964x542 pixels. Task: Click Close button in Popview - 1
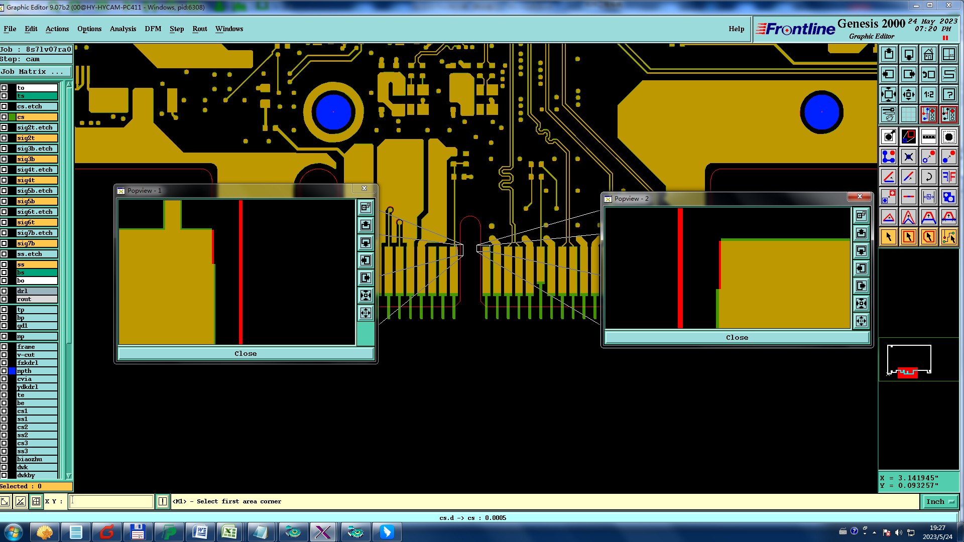tap(246, 354)
